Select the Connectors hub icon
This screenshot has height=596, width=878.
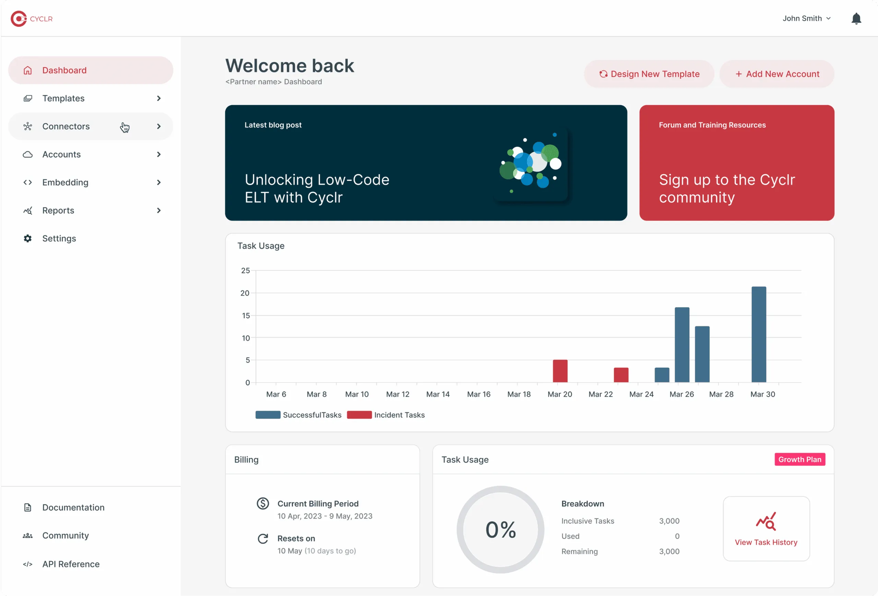coord(27,126)
